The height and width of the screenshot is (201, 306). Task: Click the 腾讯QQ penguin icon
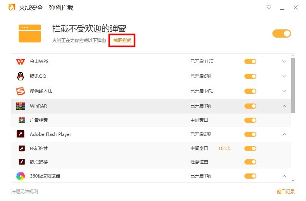click(21, 76)
